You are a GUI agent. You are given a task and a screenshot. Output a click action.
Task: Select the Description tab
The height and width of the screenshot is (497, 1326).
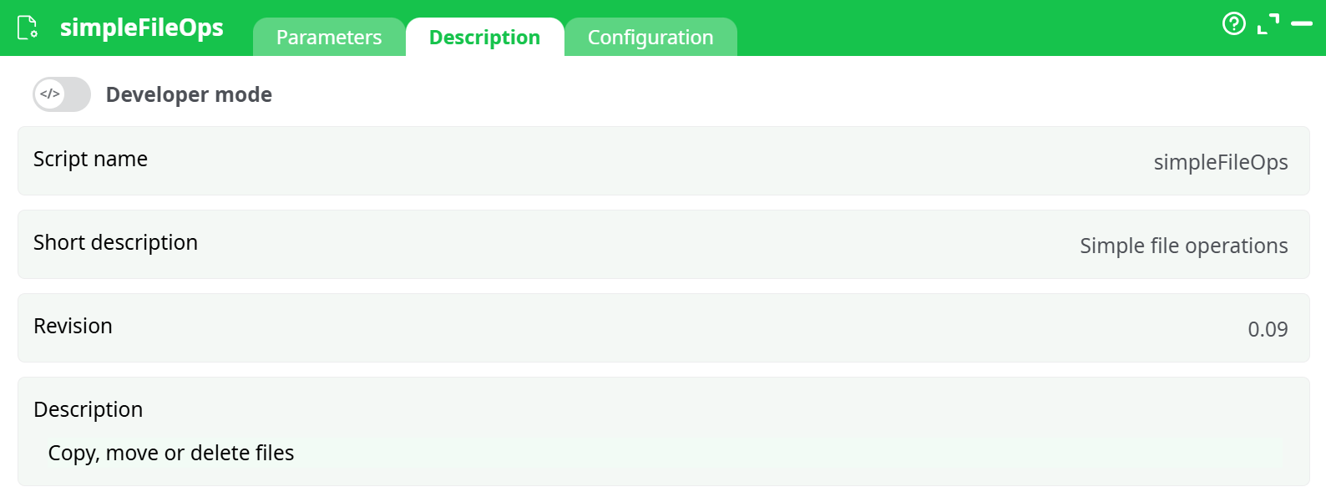(x=484, y=37)
